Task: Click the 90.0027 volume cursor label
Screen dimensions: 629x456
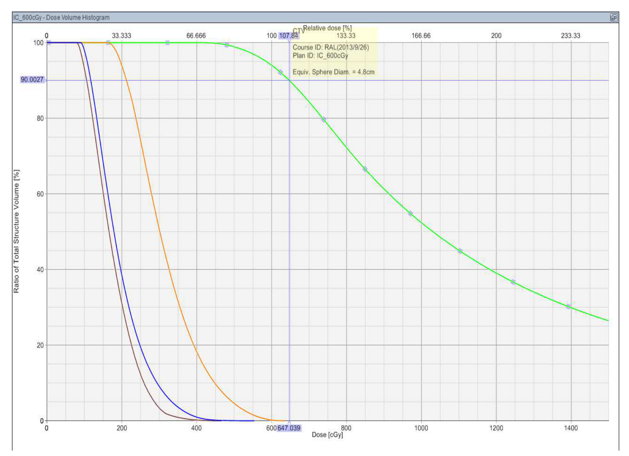Action: click(x=32, y=80)
